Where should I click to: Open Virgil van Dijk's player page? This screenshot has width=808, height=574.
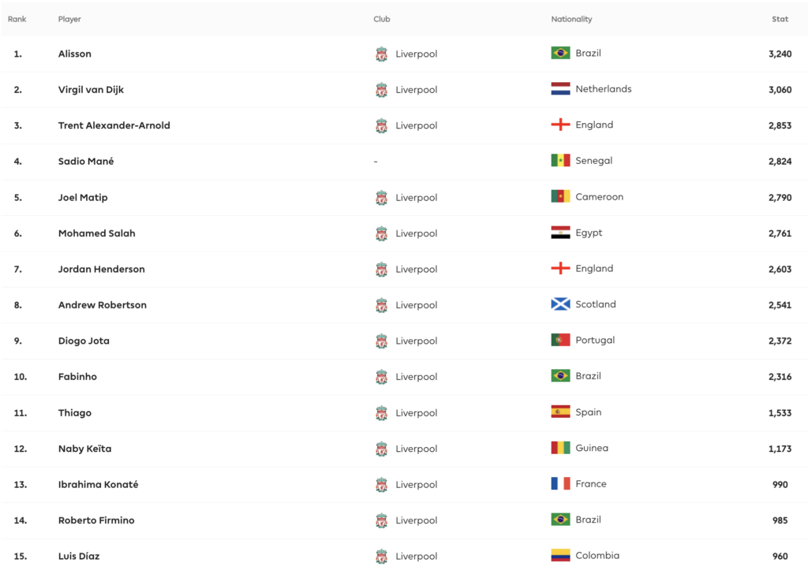coord(91,90)
